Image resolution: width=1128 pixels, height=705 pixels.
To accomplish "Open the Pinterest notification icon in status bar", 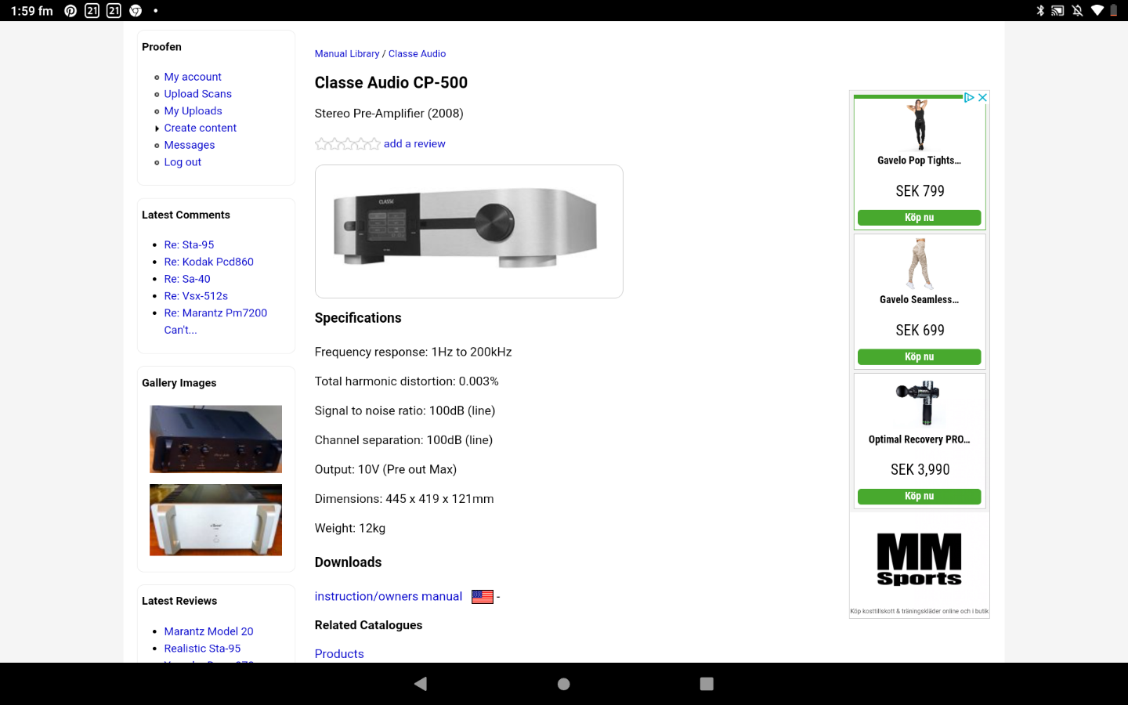I will coord(70,11).
